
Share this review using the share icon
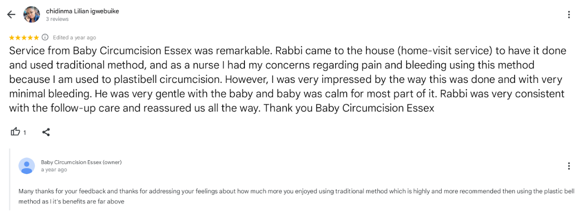coord(46,132)
